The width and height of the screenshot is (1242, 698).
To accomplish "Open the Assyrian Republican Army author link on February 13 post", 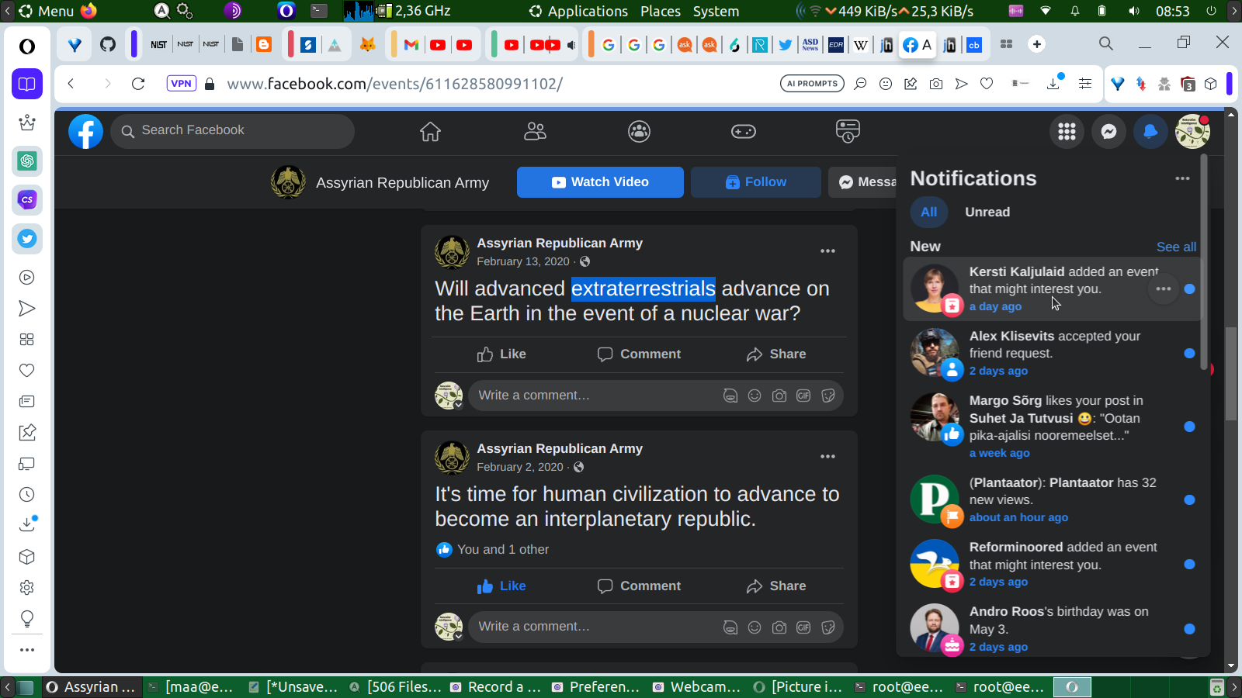I will [560, 244].
